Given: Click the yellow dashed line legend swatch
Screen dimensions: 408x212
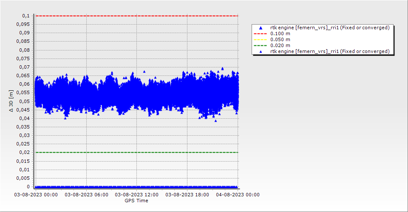Looking at the screenshot, I should click(x=261, y=39).
